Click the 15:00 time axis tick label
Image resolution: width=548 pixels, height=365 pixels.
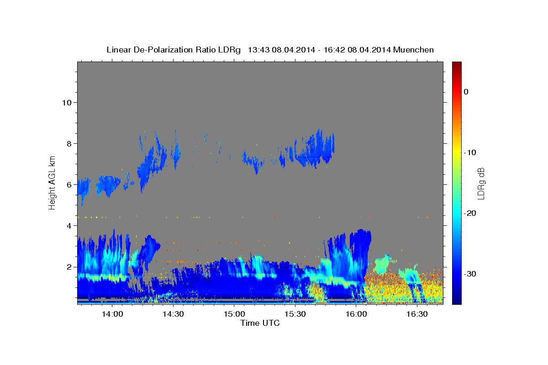[x=234, y=314]
